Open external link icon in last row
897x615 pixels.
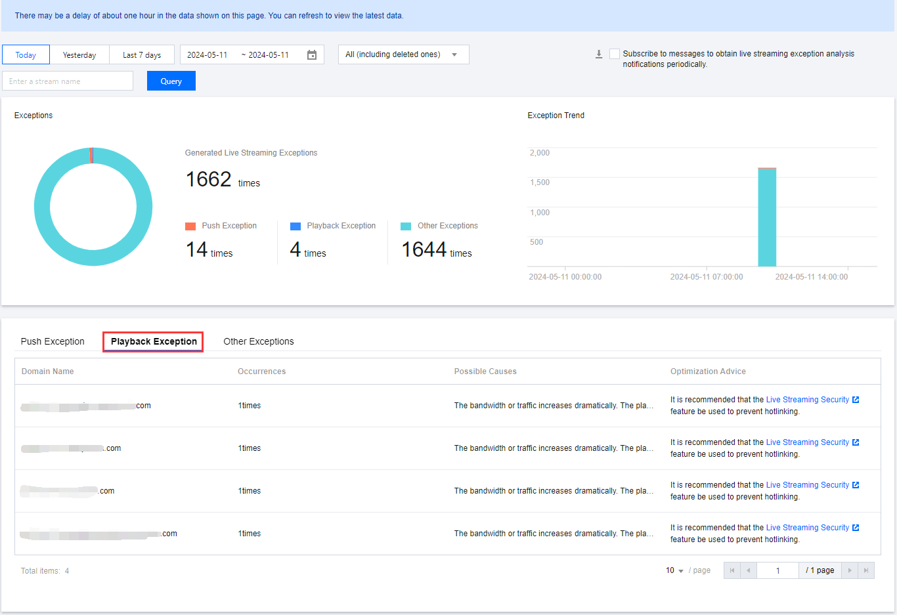point(856,528)
